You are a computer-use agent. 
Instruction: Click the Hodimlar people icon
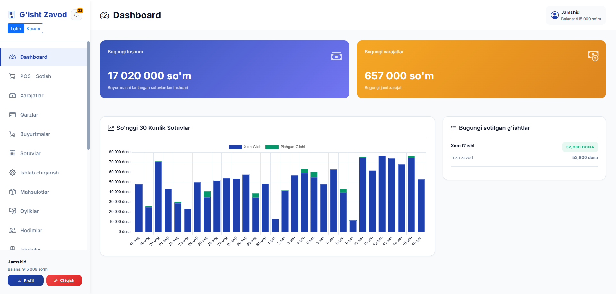tap(13, 230)
